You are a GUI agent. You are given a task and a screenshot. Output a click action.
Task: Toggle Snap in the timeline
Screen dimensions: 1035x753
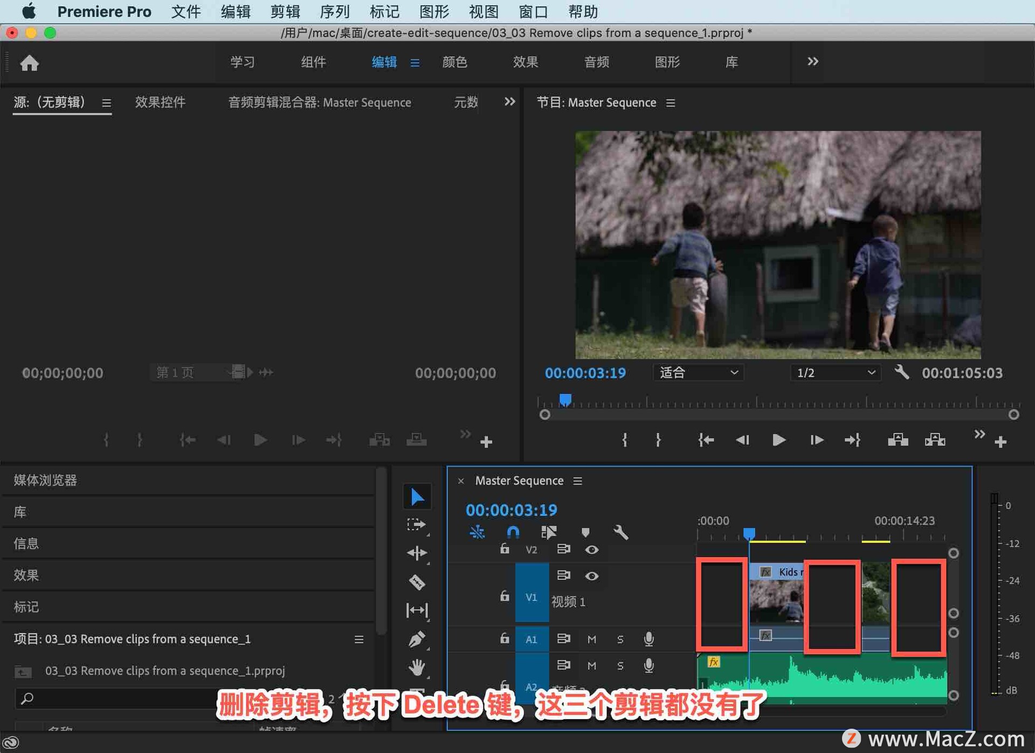tap(513, 532)
